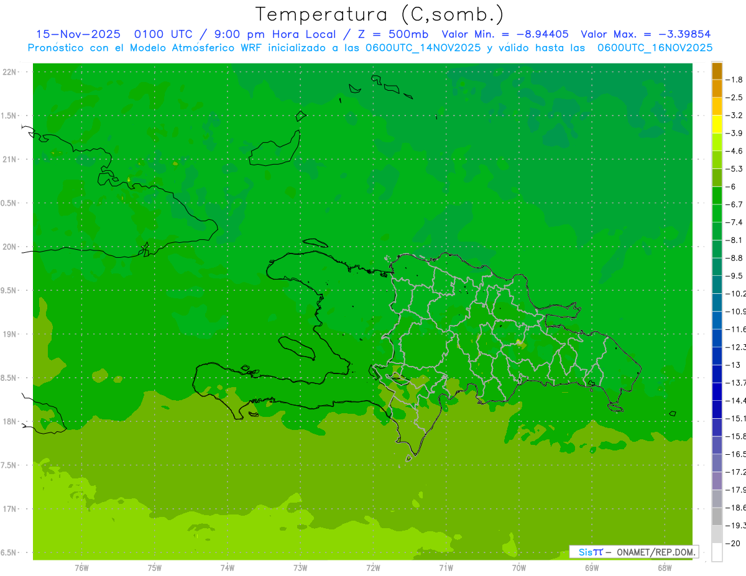
Task: Click the "0600UTC_16NOV2025" valid-until time
Action: click(x=655, y=48)
